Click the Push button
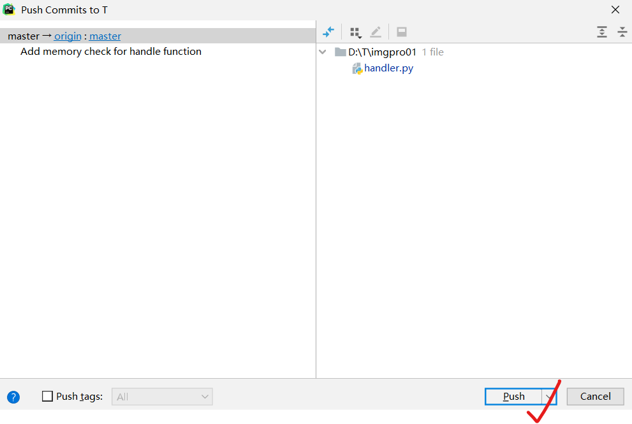Screen dimensions: 632x424 [x=513, y=397]
